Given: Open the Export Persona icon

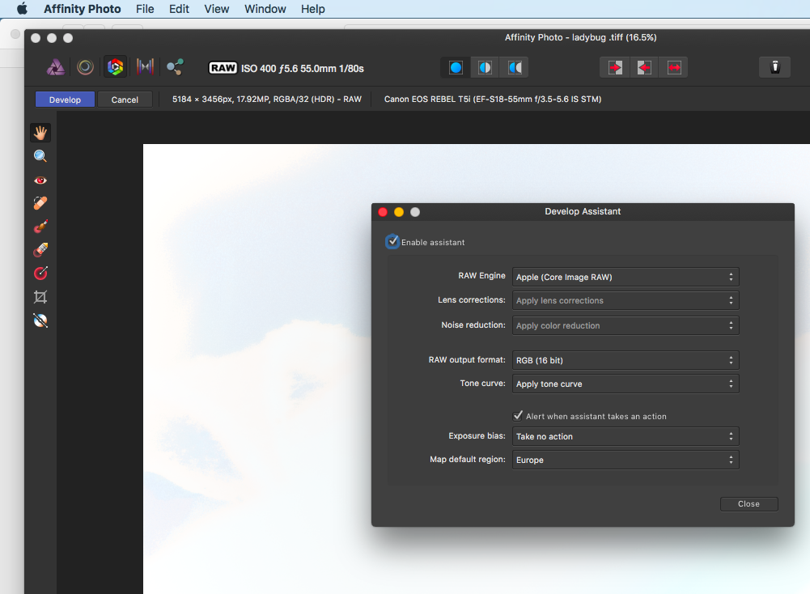Looking at the screenshot, I should (x=175, y=67).
